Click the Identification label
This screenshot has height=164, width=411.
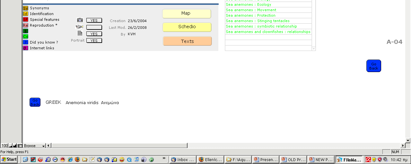(42, 14)
